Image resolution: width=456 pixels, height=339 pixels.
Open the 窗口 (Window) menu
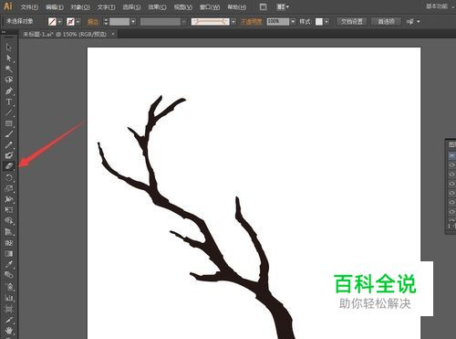tap(210, 7)
